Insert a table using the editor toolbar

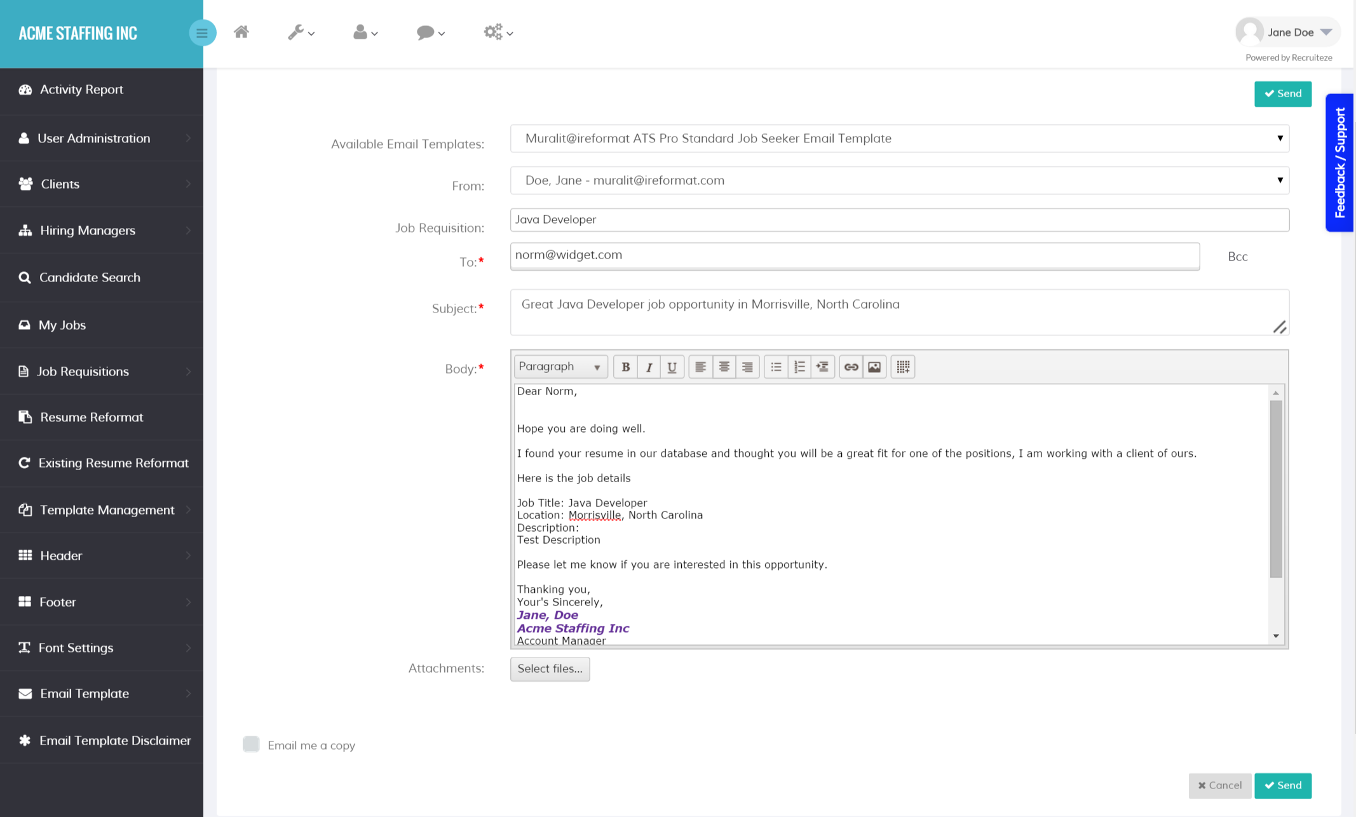pos(902,367)
